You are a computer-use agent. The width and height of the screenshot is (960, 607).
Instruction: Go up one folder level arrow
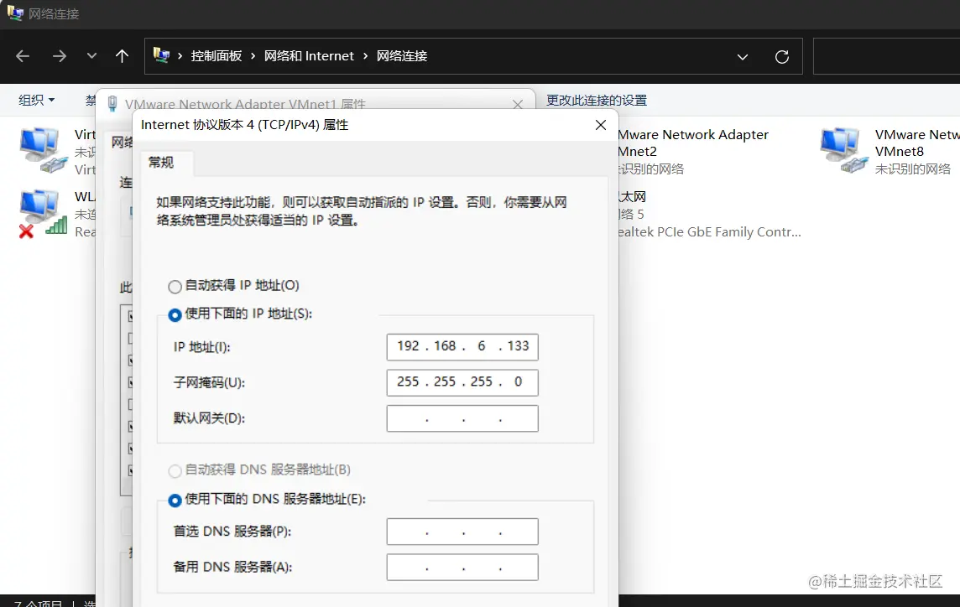[122, 56]
